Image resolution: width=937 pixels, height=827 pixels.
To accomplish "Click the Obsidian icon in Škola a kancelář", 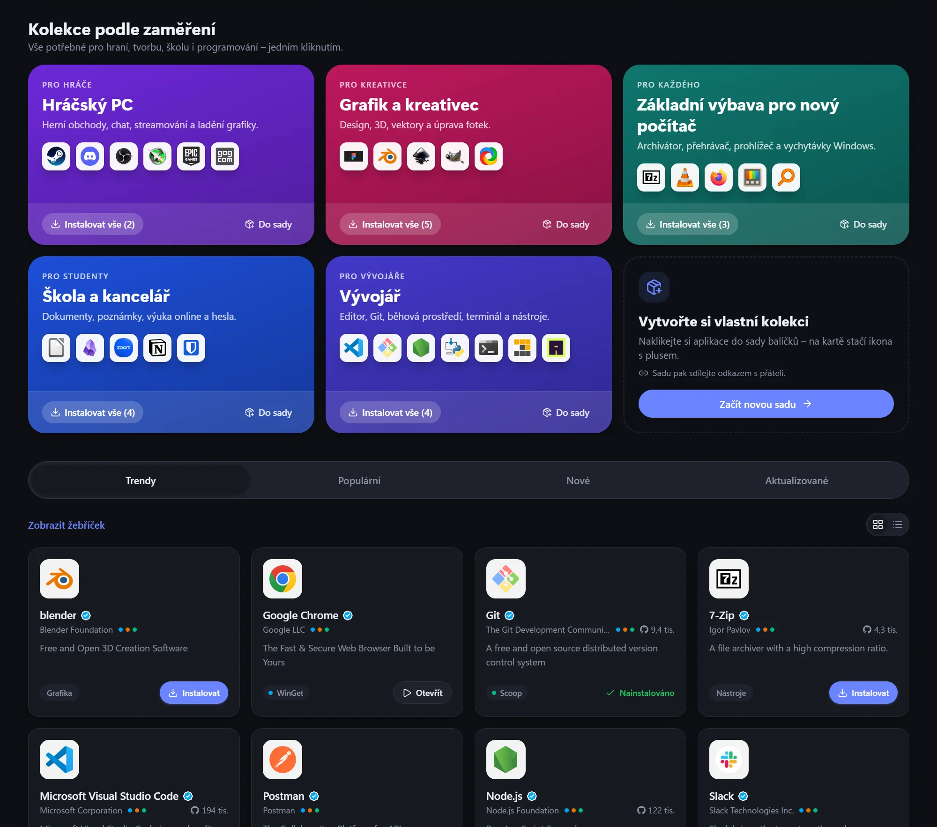I will [x=90, y=348].
